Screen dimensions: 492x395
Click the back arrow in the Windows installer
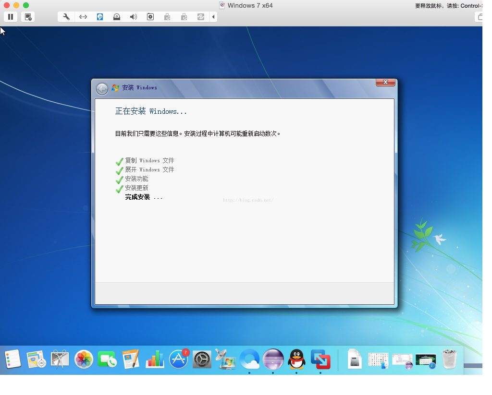[x=102, y=89]
